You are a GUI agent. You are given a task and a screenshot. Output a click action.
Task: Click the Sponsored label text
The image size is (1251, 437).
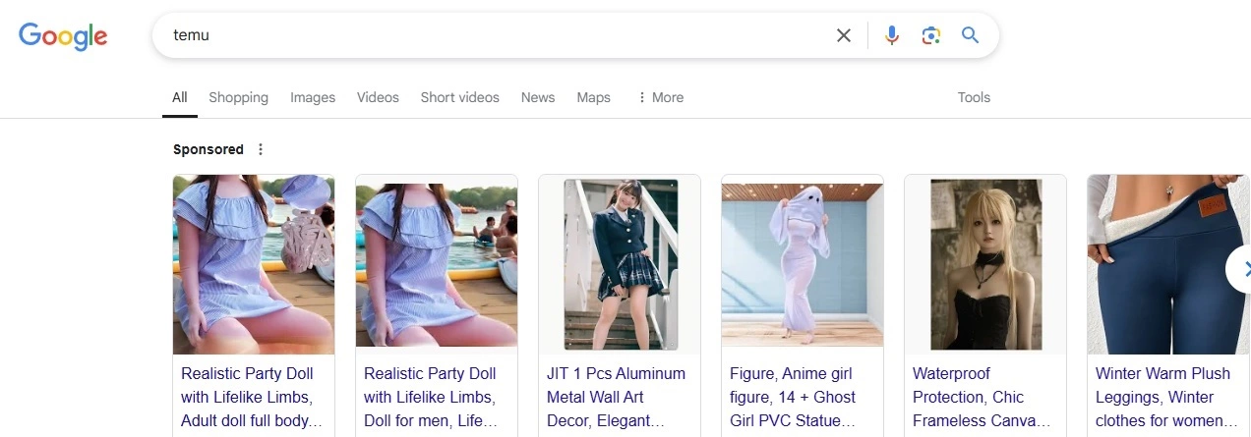(208, 149)
